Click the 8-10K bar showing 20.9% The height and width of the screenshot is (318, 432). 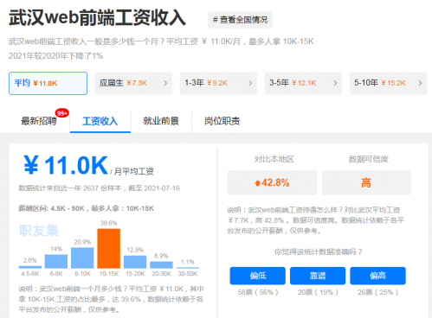(82, 258)
